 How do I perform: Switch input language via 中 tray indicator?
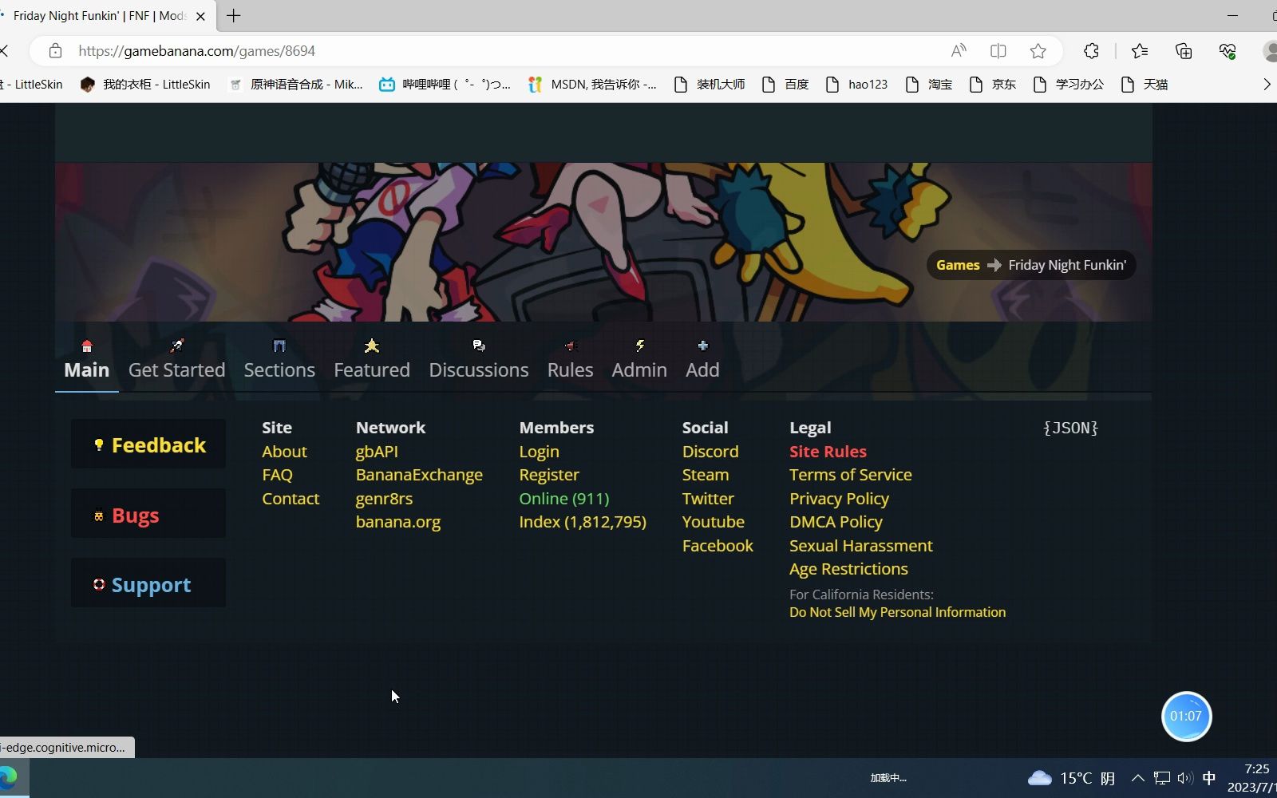point(1210,777)
